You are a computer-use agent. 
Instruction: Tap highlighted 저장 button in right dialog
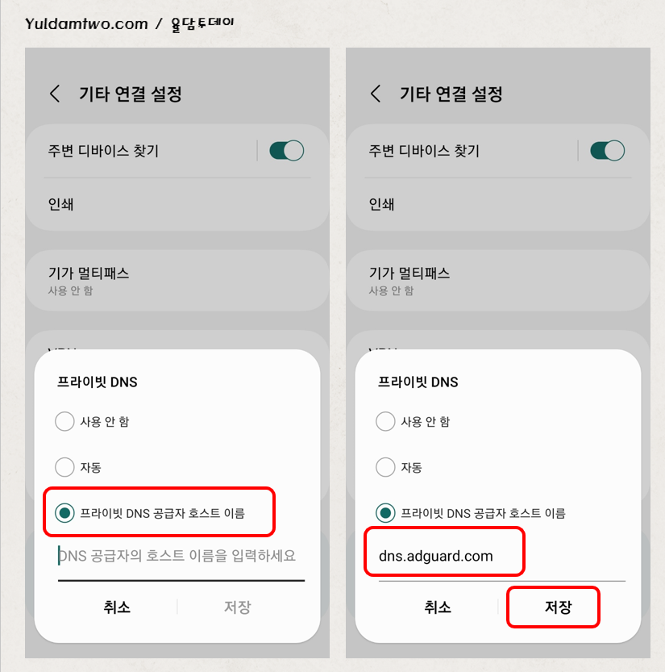(558, 607)
